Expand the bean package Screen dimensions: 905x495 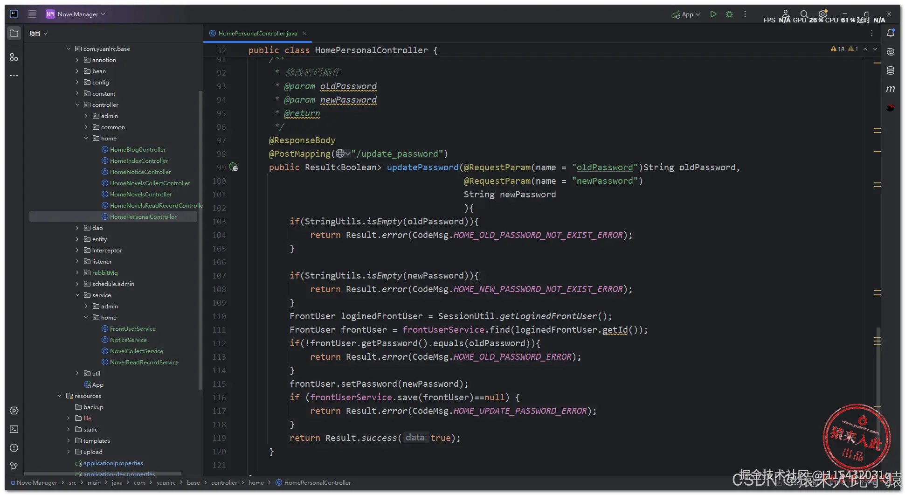pos(77,71)
